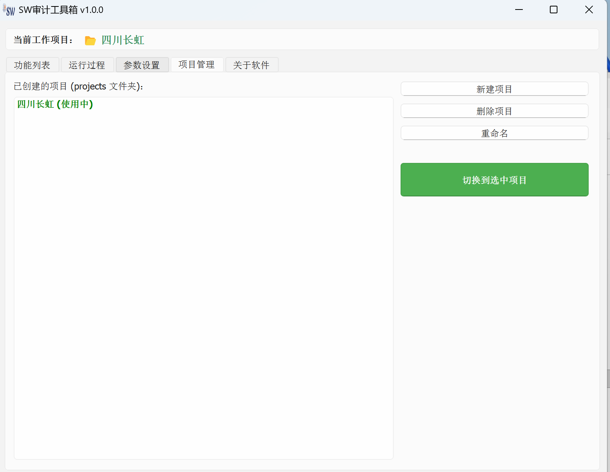Click the 删除项目 button
This screenshot has width=610, height=472.
point(494,111)
